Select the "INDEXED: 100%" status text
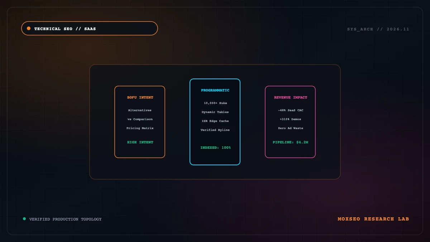The width and height of the screenshot is (430, 242). coord(215,148)
